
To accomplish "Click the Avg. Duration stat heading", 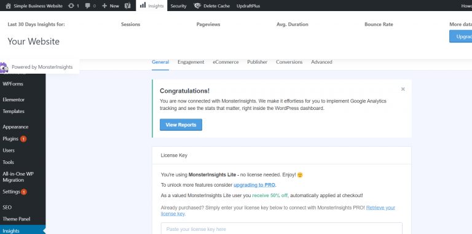I will [293, 25].
